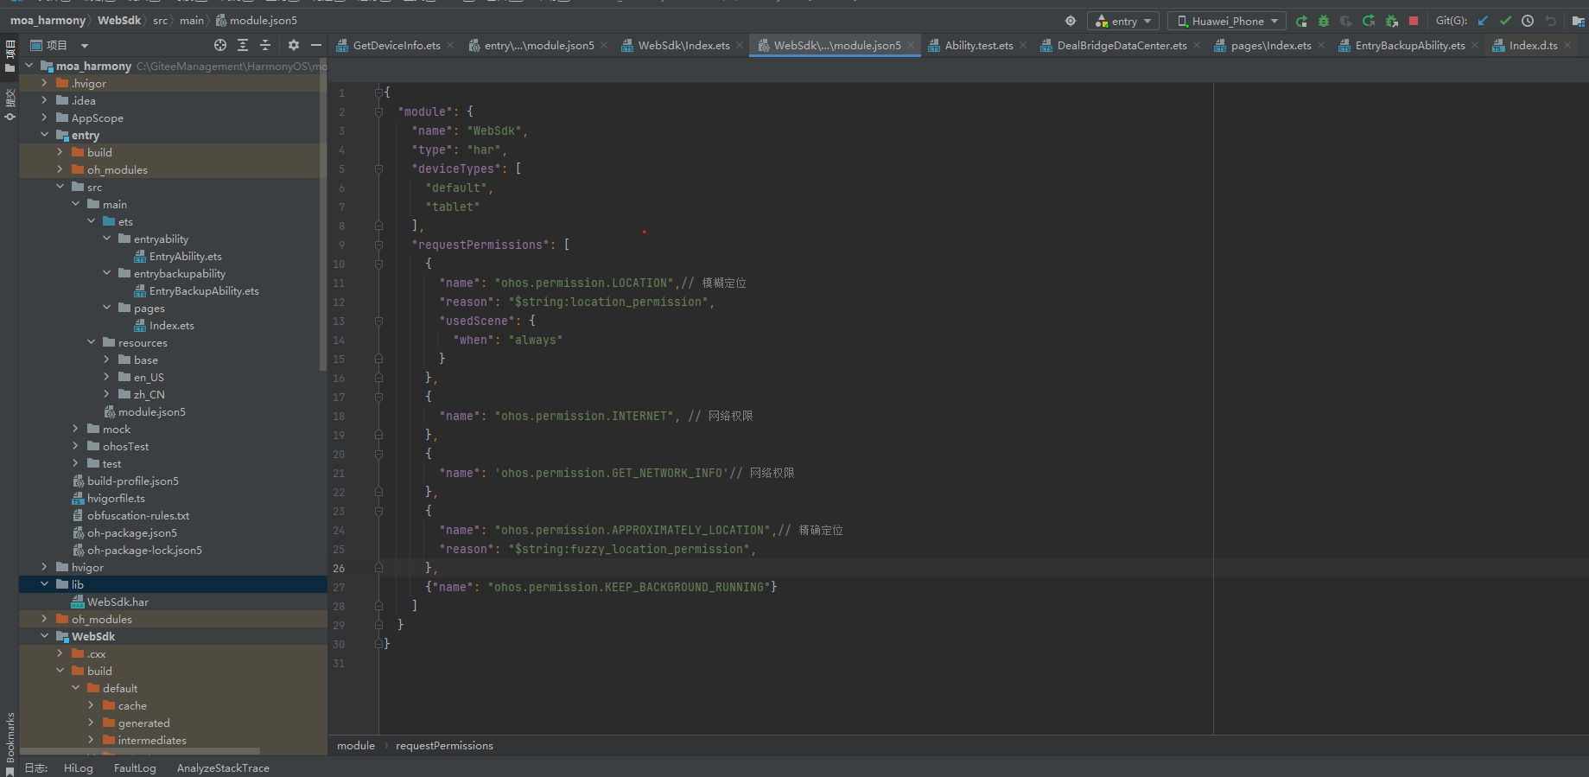The height and width of the screenshot is (777, 1589).
Task: Expand all in project panel
Action: (x=243, y=45)
